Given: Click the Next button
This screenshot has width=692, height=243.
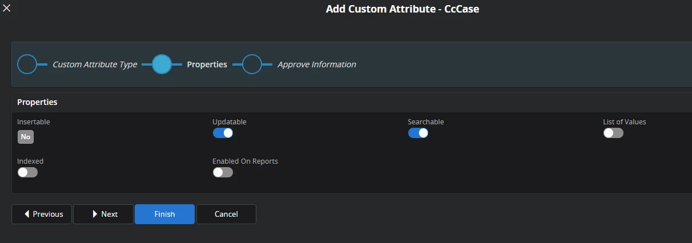Looking at the screenshot, I should tap(103, 214).
